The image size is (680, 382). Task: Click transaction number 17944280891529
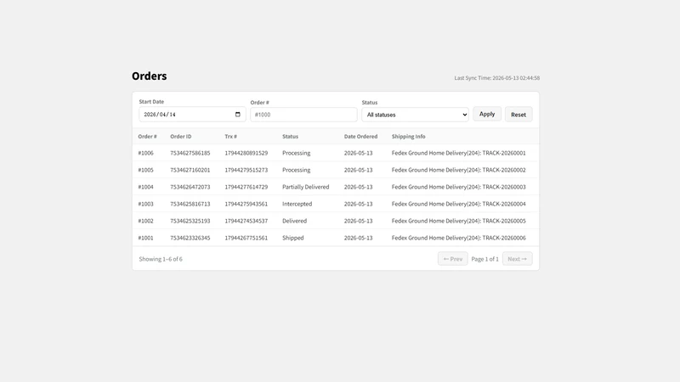tap(246, 153)
